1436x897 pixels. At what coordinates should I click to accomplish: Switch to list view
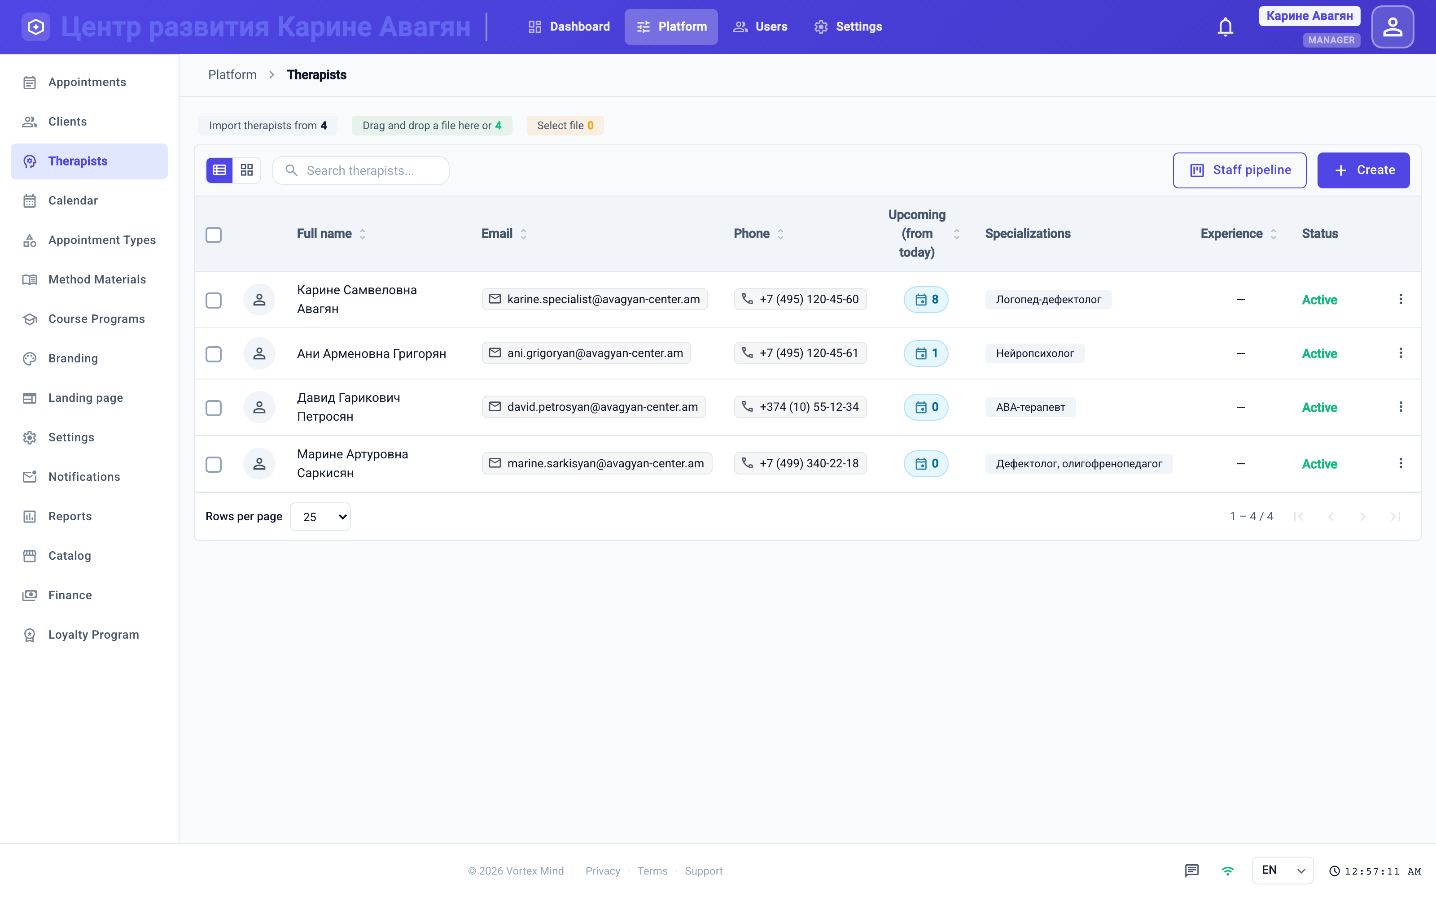pyautogui.click(x=219, y=170)
